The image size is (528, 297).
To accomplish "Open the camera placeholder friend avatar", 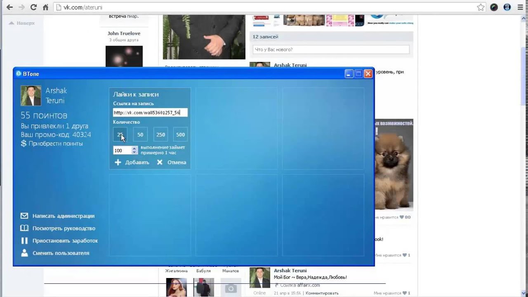I will point(231,288).
